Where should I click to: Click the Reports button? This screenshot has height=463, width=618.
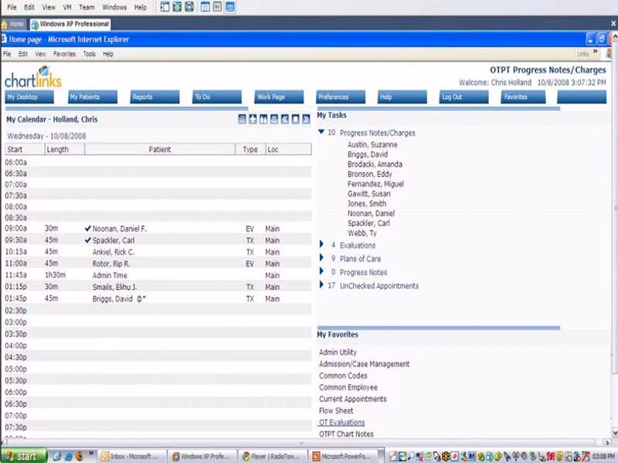click(x=155, y=97)
